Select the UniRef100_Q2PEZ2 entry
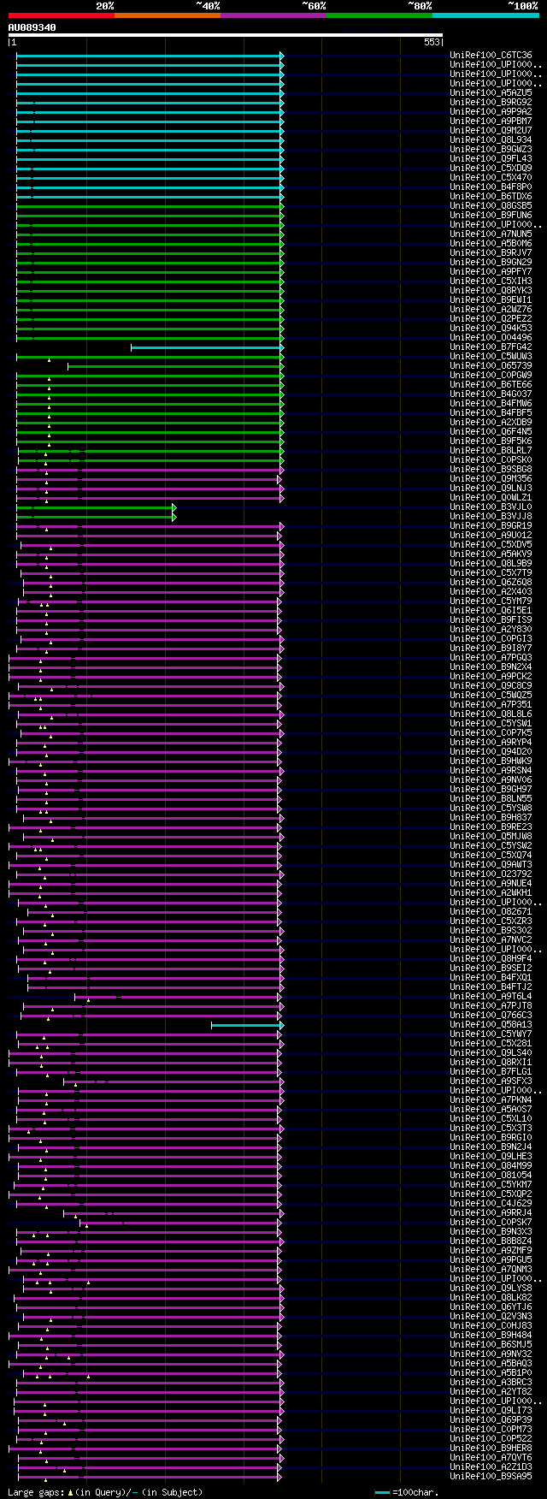Viewport: 547px width, 1499px height. (x=491, y=319)
